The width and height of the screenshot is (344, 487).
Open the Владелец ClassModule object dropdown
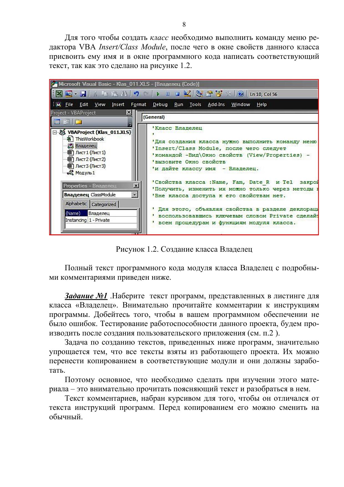coord(134,195)
